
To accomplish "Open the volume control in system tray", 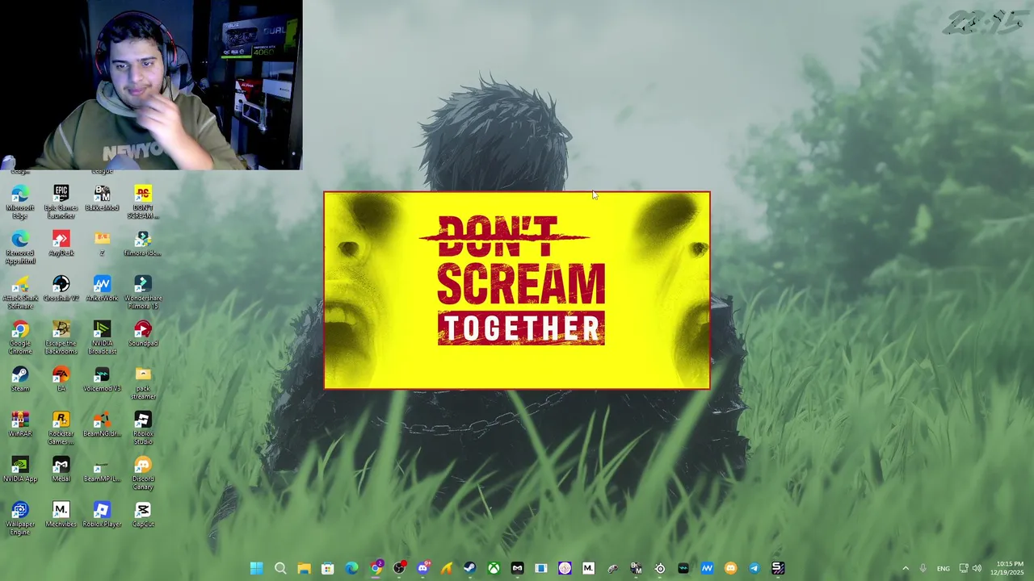I will point(977,568).
